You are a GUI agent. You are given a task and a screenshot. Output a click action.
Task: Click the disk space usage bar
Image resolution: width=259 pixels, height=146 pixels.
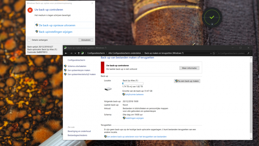pyautogui.click(x=133, y=84)
